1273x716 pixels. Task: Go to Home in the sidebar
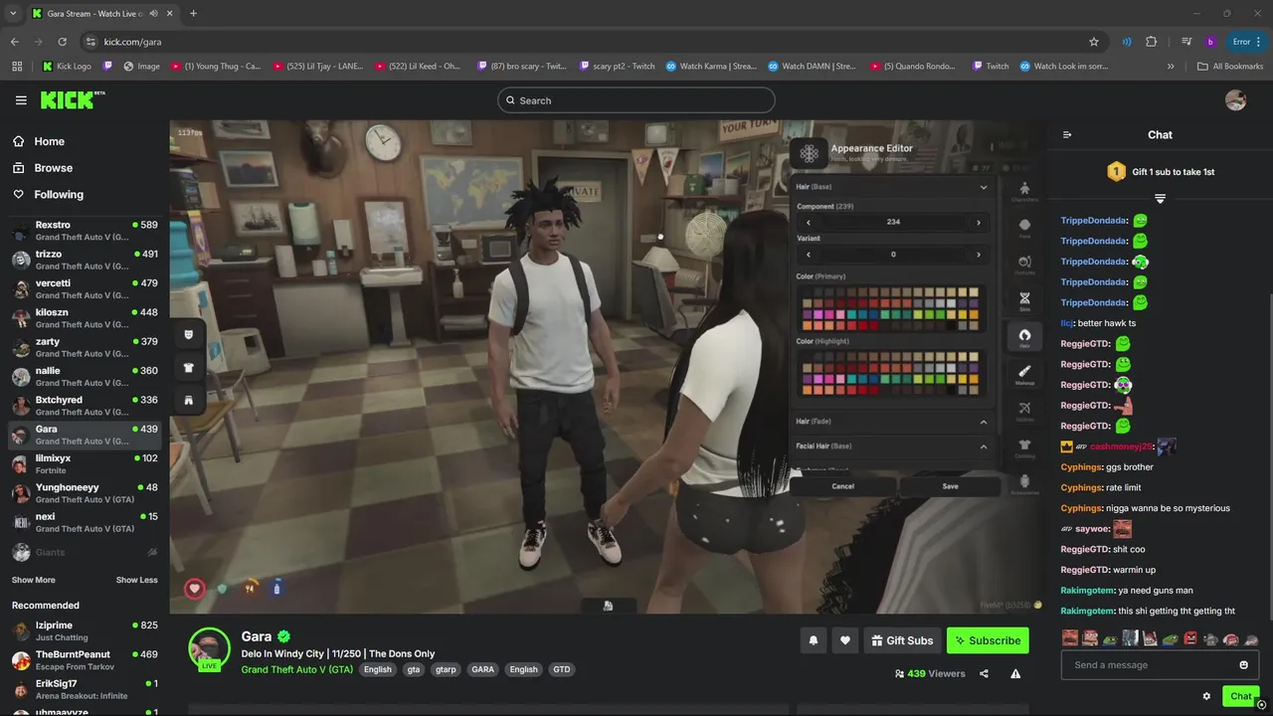click(85, 141)
